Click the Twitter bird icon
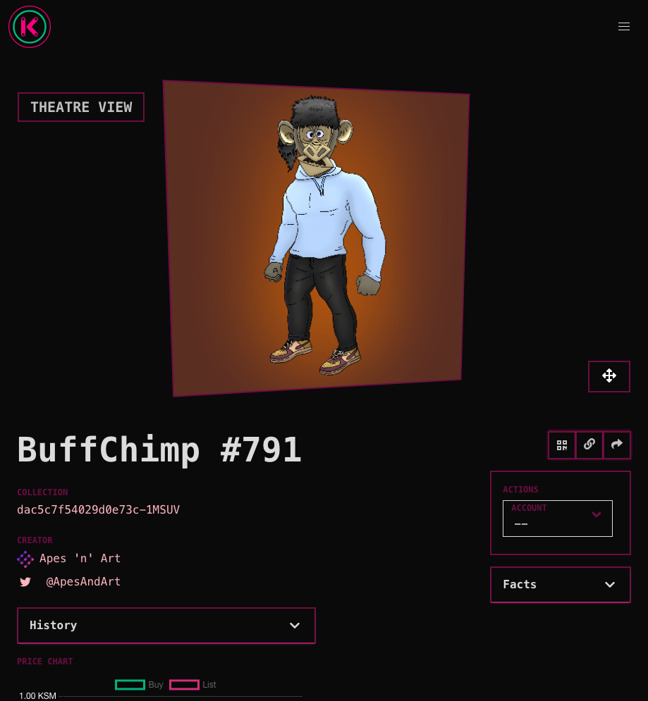Image resolution: width=648 pixels, height=701 pixels. coord(25,582)
